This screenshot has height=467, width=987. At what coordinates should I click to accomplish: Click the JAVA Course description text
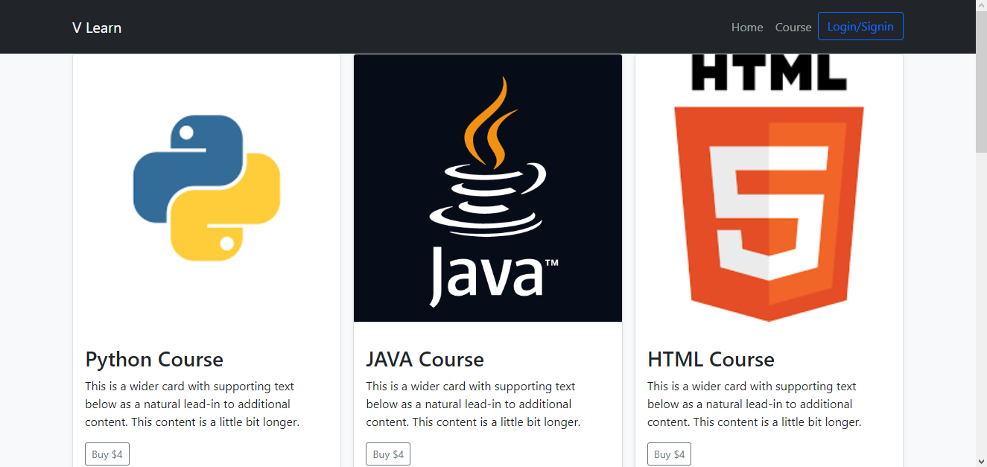coord(473,404)
